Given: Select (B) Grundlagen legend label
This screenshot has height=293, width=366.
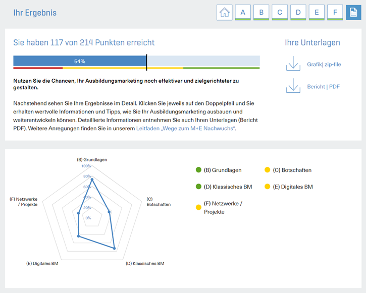Looking at the screenshot, I should 223,170.
